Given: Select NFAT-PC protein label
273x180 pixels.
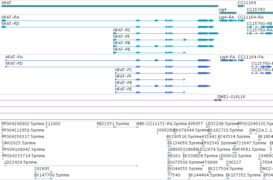Looking at the screenshot, I should [124, 70].
